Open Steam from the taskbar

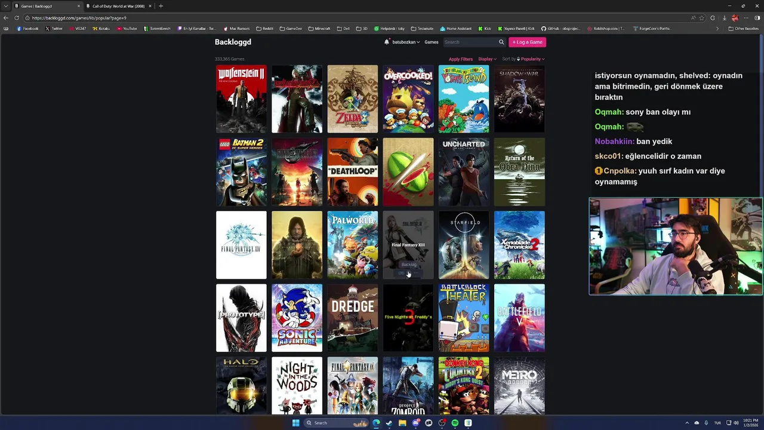click(x=389, y=423)
